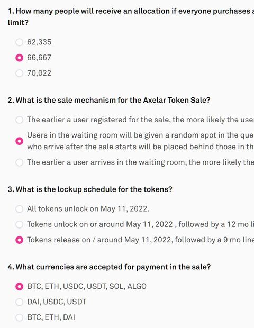Screen dimensions: 254x328
Task: Select 'The earlier a user arrives' option
Action: click(19, 162)
